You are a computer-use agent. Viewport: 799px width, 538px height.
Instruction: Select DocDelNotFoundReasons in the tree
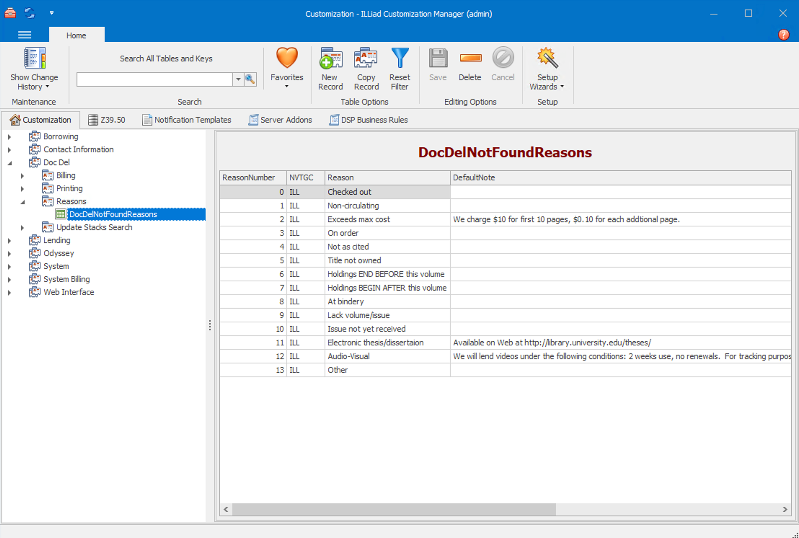[x=113, y=214]
